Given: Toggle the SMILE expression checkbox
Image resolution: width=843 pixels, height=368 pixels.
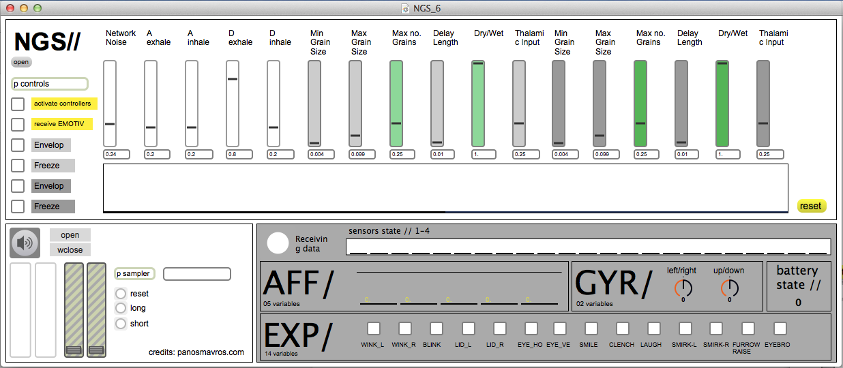Looking at the screenshot, I should pyautogui.click(x=591, y=328).
